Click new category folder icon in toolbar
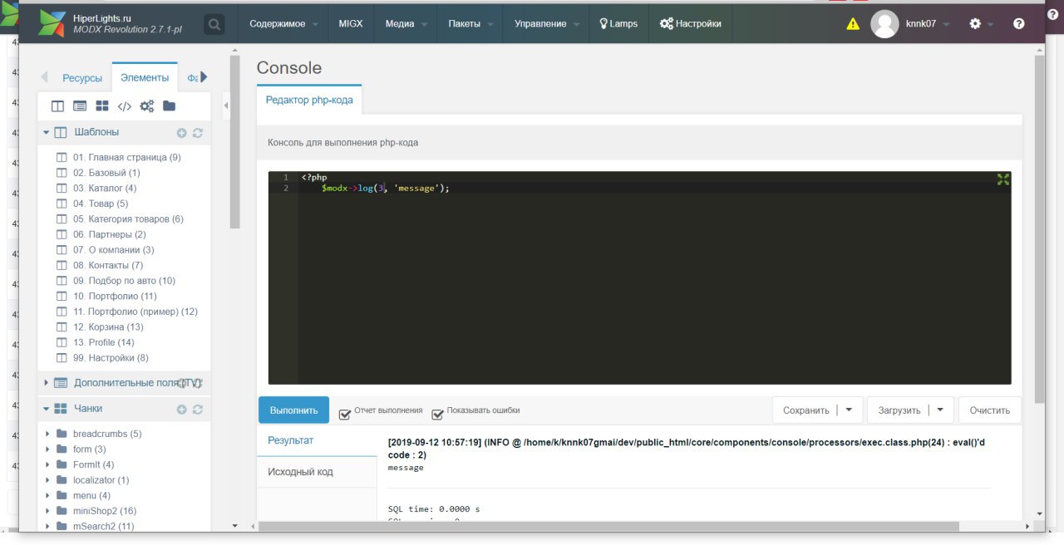Screen dimensions: 1064x545 [170, 106]
